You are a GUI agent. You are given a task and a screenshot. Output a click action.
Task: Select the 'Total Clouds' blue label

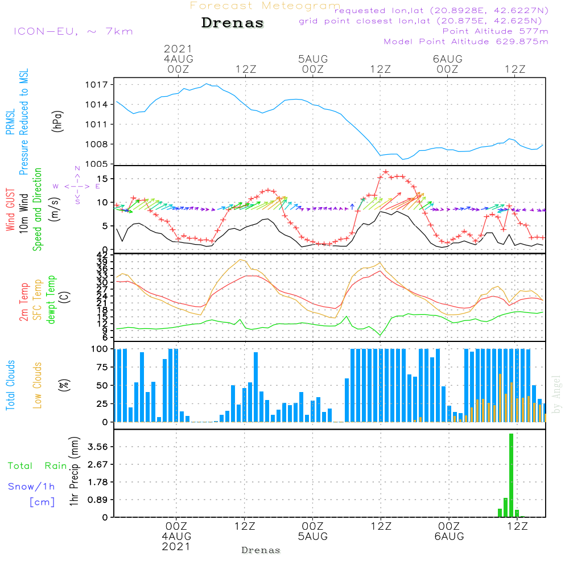[x=10, y=385]
